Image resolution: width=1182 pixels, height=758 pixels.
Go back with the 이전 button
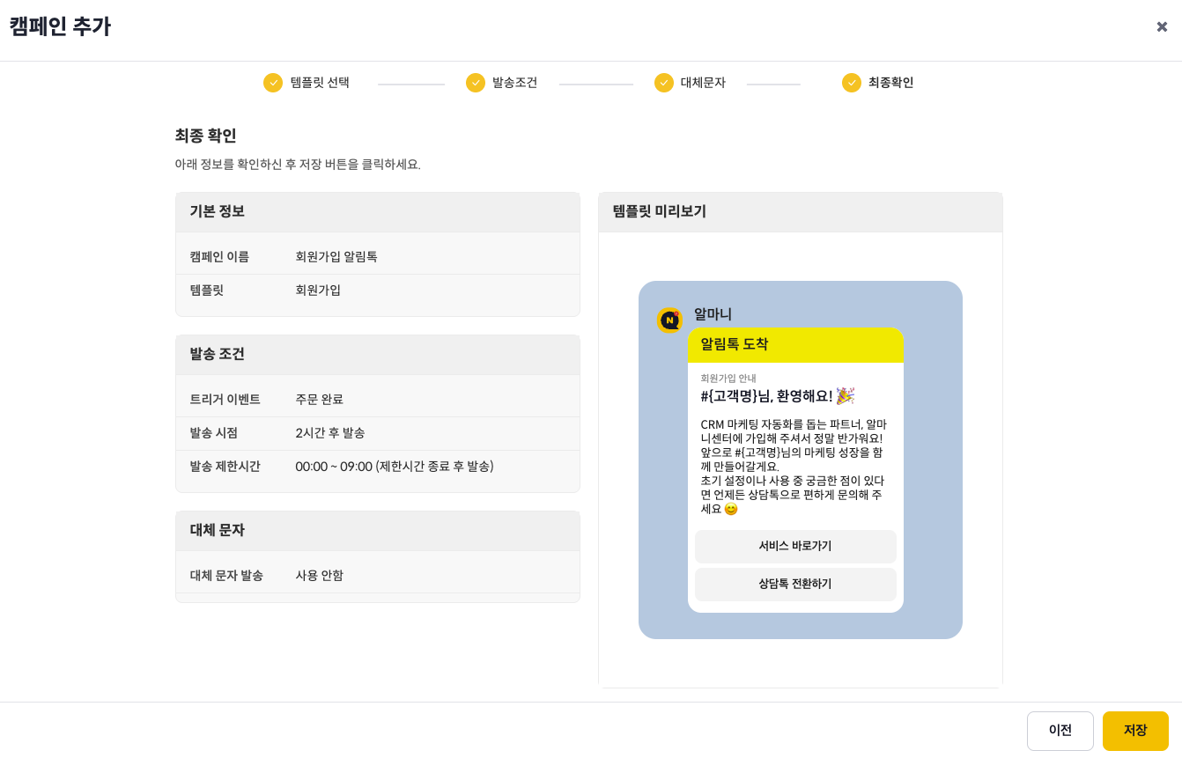tap(1060, 731)
